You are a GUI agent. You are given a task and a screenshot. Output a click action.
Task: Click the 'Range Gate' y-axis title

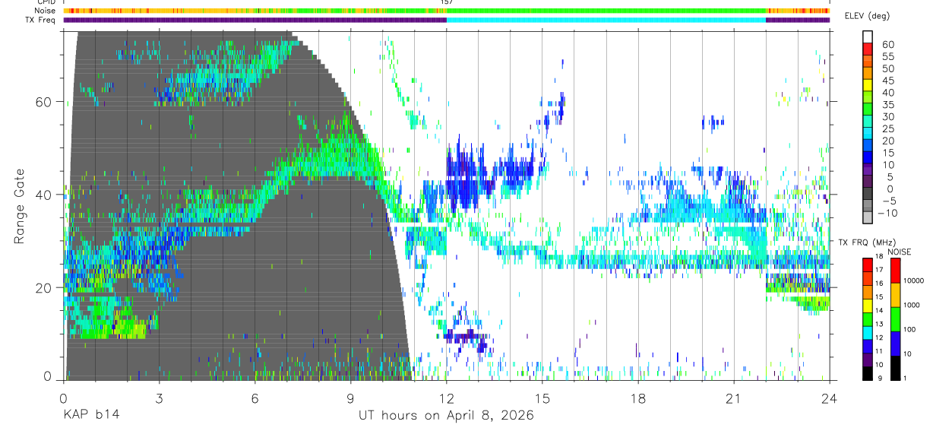pyautogui.click(x=19, y=208)
